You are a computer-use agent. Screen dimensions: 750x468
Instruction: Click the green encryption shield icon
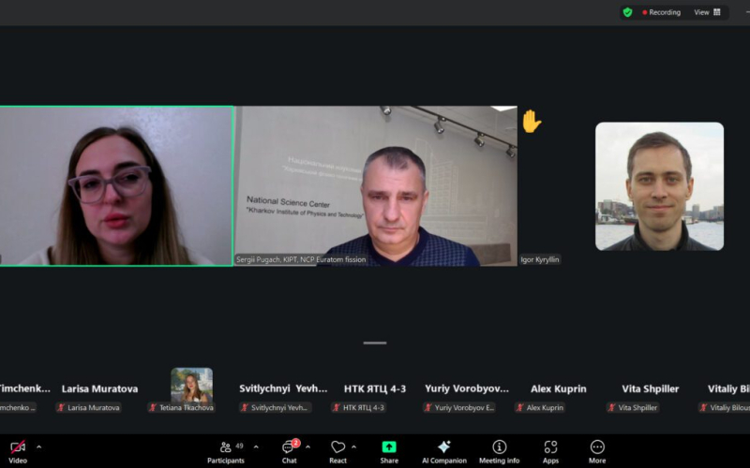tap(627, 12)
